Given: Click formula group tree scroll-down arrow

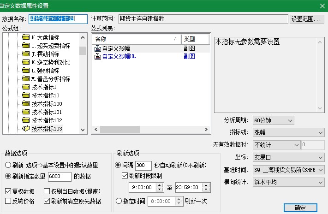Looking at the screenshot, I should [x=83, y=130].
